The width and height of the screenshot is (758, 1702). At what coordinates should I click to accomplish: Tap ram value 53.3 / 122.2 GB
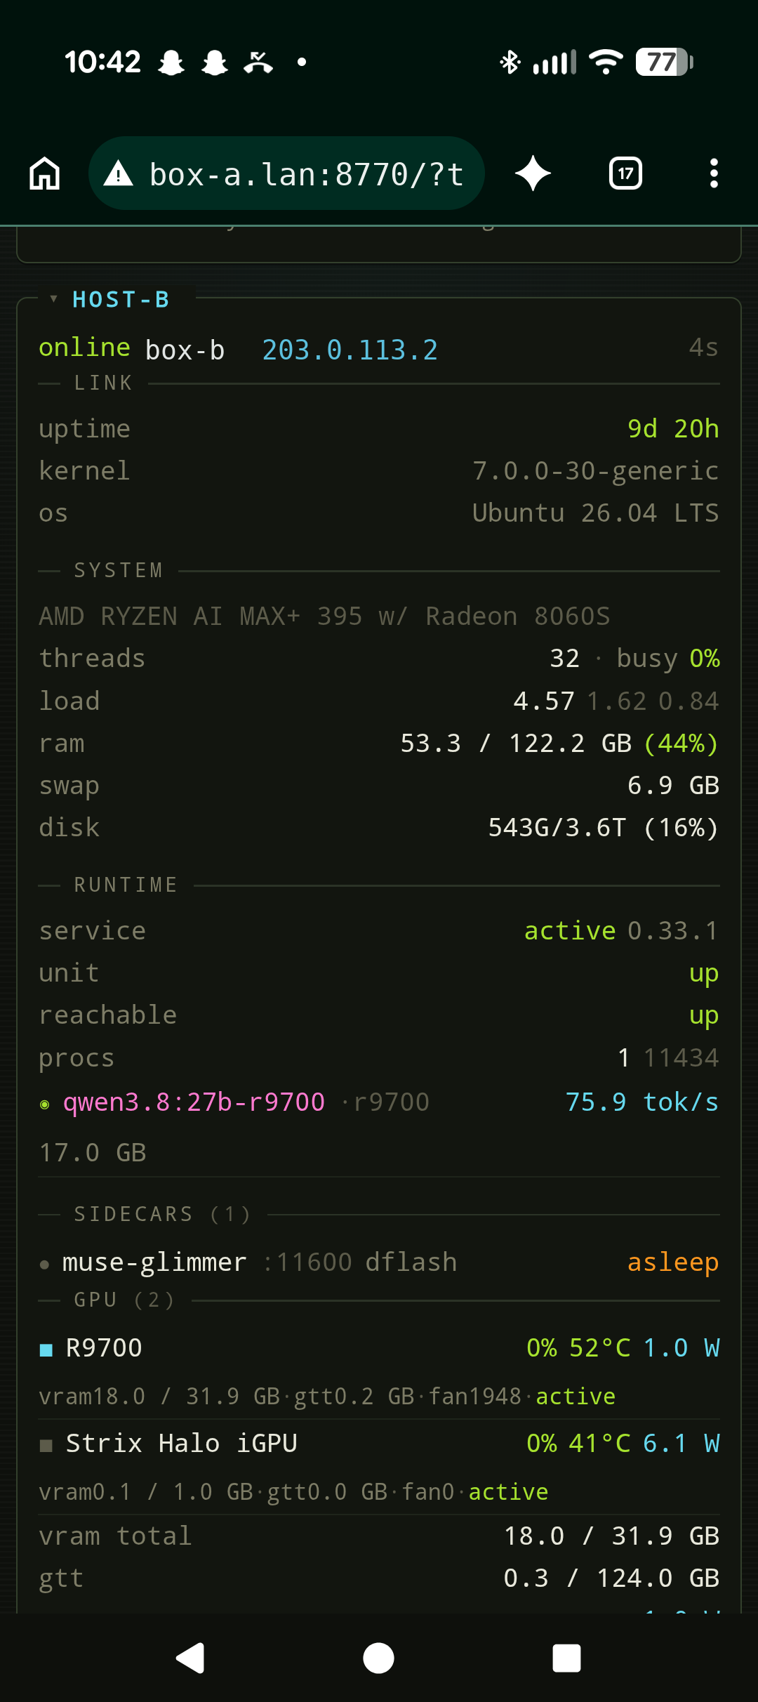click(516, 743)
